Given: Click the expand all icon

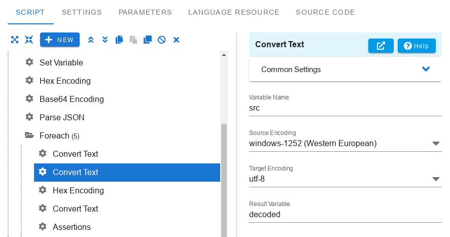Looking at the screenshot, I should (x=15, y=40).
